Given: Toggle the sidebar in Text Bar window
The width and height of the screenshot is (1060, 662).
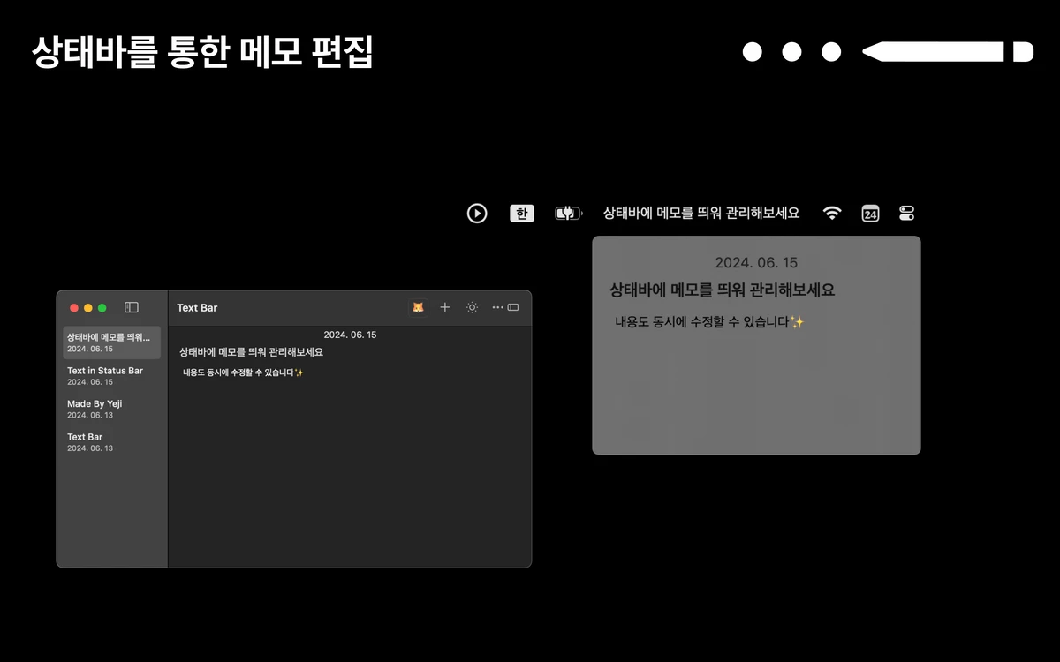Looking at the screenshot, I should (132, 307).
